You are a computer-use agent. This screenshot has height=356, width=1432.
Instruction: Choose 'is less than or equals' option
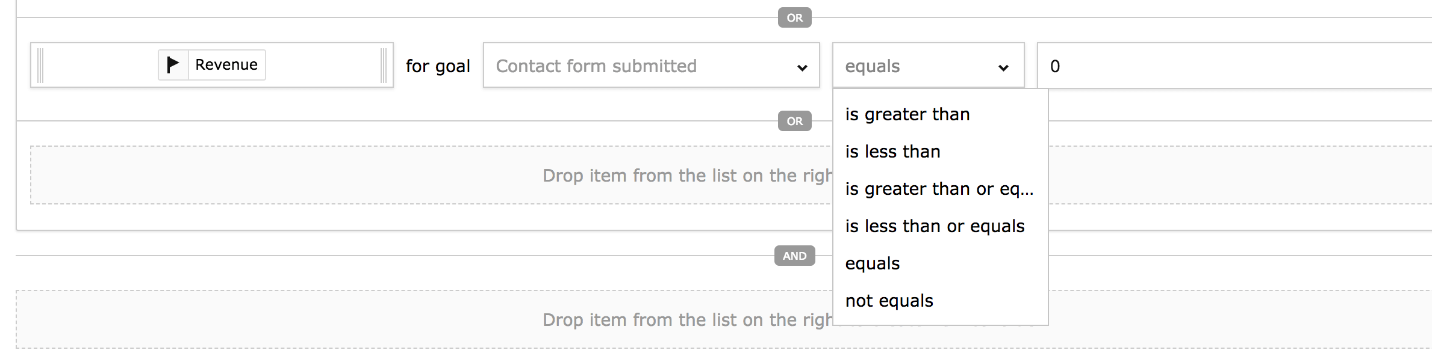[935, 226]
